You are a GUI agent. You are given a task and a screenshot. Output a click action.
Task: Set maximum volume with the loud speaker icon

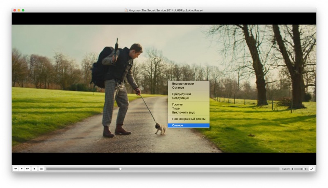tap(306, 169)
